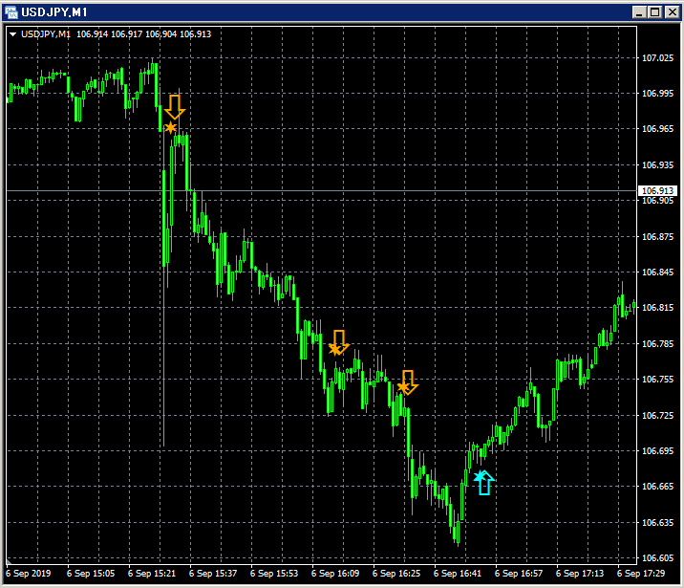Click the current price label 106.913
This screenshot has width=684, height=588.
pyautogui.click(x=657, y=191)
